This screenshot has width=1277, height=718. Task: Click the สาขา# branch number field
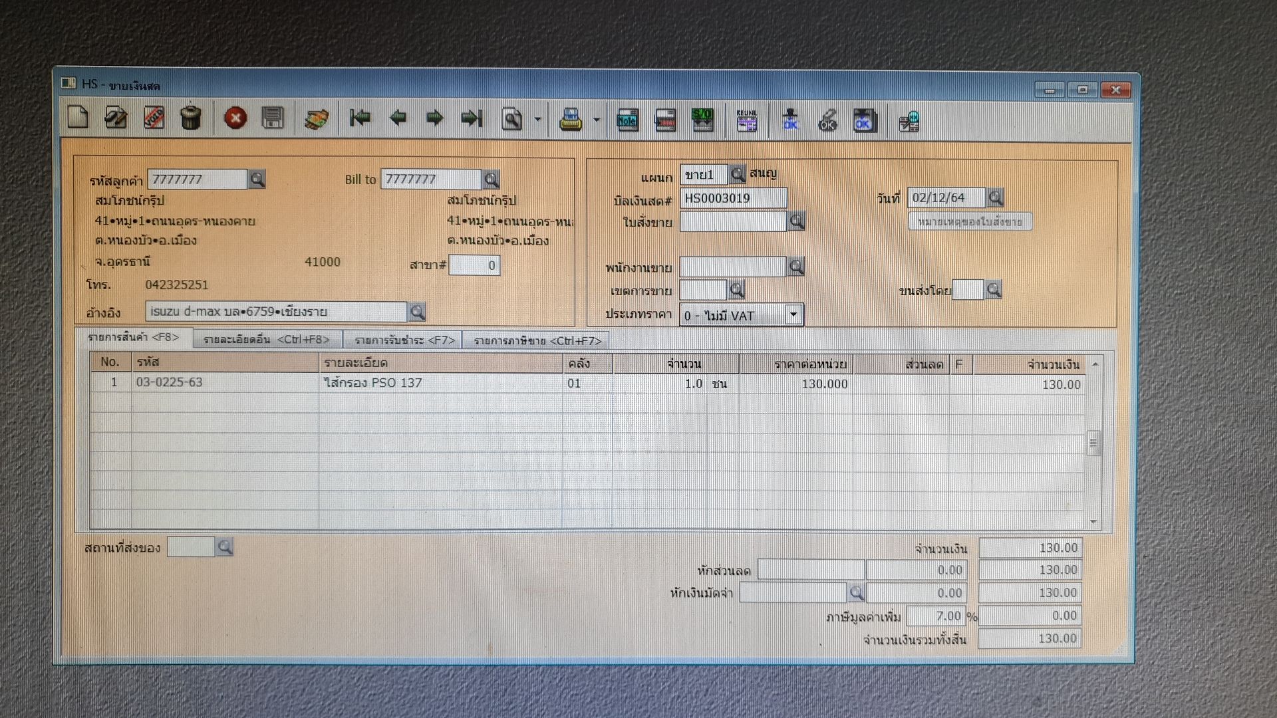[x=474, y=265]
